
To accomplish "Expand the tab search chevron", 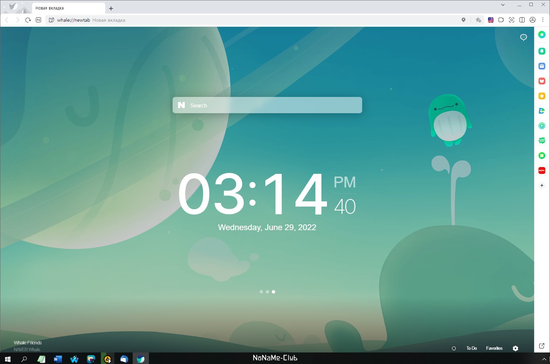I will [503, 5].
